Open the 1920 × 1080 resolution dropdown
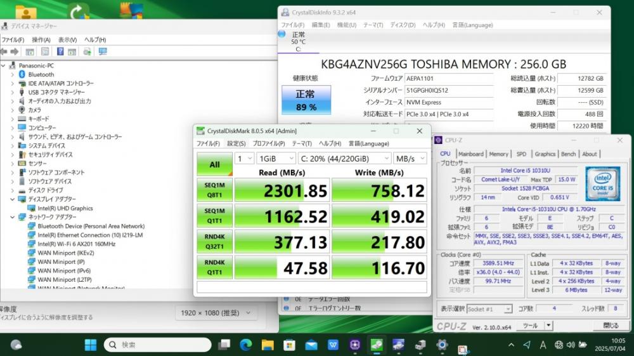The height and width of the screenshot is (356, 634). point(216,313)
